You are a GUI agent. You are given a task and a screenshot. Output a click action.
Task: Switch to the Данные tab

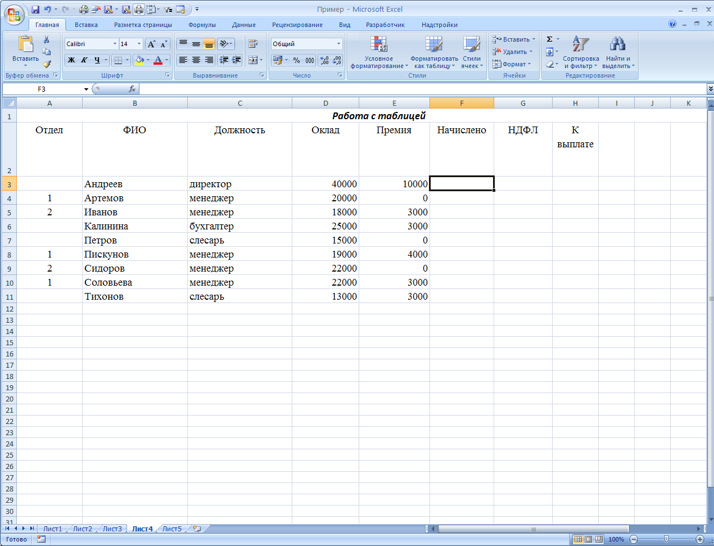click(x=244, y=25)
